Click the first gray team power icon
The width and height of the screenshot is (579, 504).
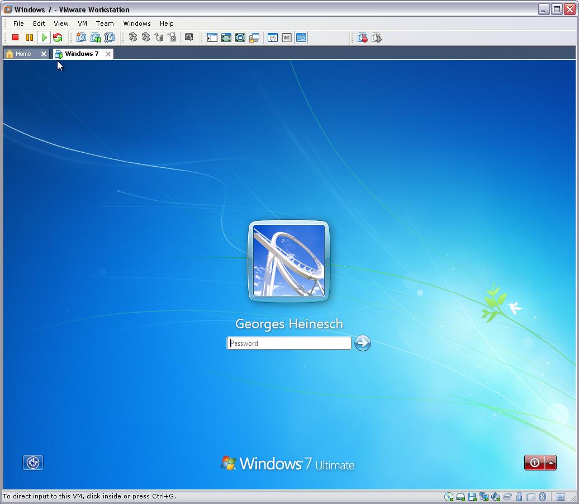coord(133,37)
